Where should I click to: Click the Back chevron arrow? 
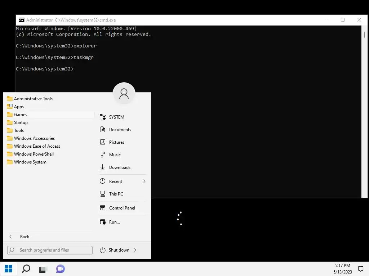(x=10, y=236)
